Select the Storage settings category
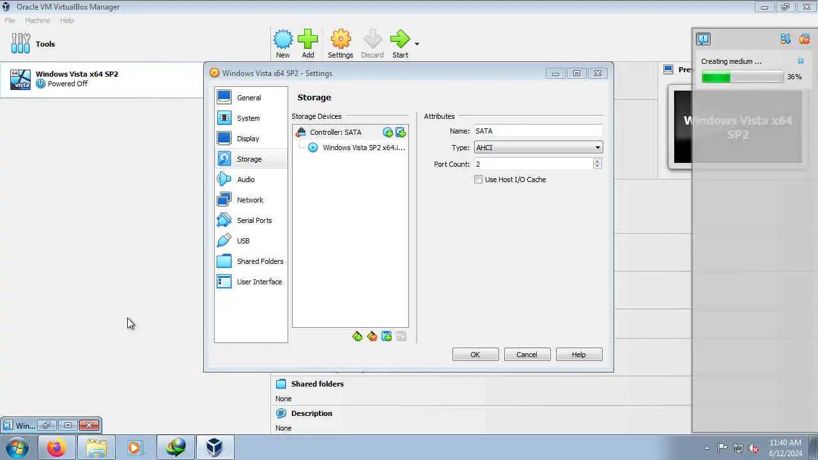 (x=251, y=159)
